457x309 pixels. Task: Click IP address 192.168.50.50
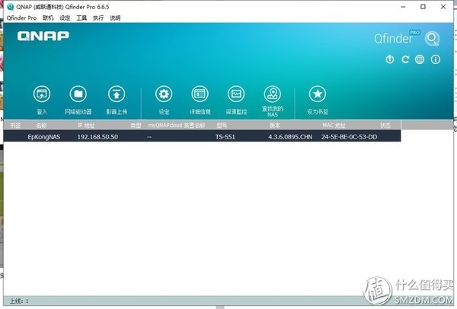click(97, 137)
